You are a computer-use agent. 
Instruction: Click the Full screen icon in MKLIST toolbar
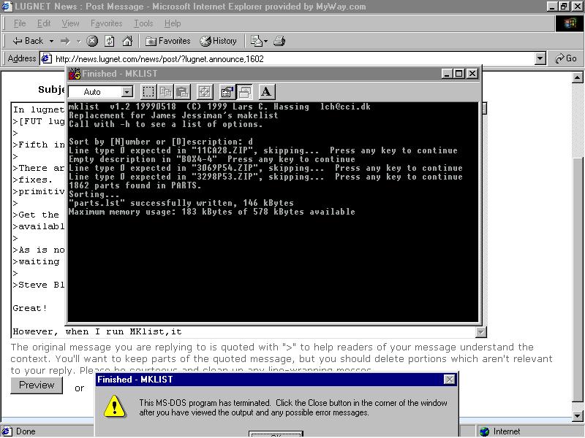coord(205,92)
